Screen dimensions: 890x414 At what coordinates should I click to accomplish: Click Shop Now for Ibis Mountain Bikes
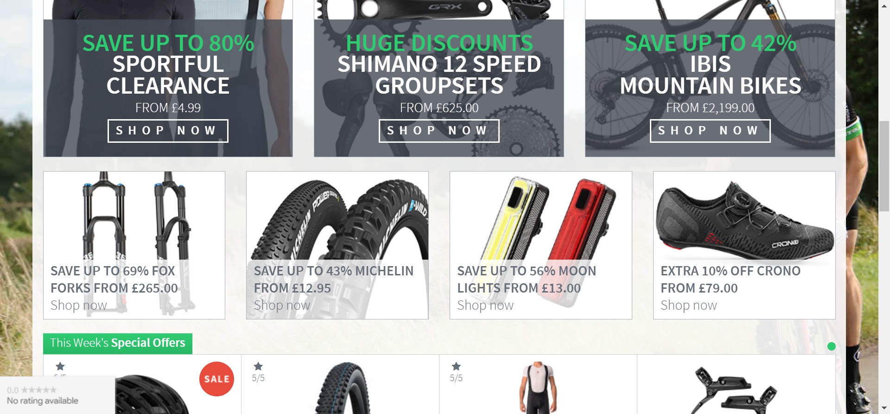click(710, 131)
